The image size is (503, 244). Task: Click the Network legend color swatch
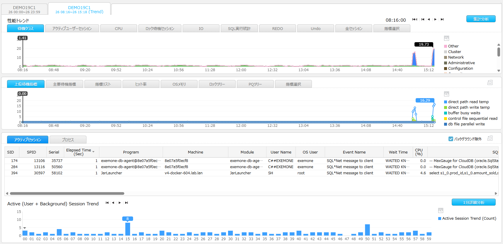[446, 57]
